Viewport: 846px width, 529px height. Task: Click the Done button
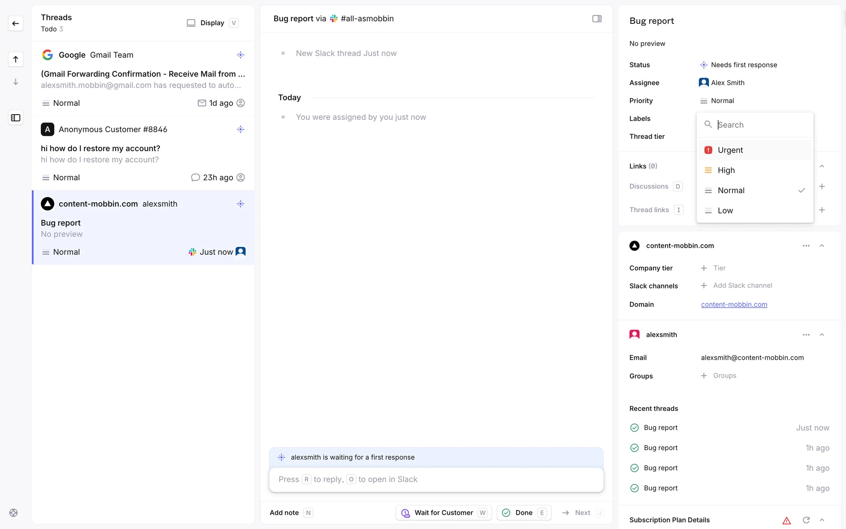(x=523, y=513)
